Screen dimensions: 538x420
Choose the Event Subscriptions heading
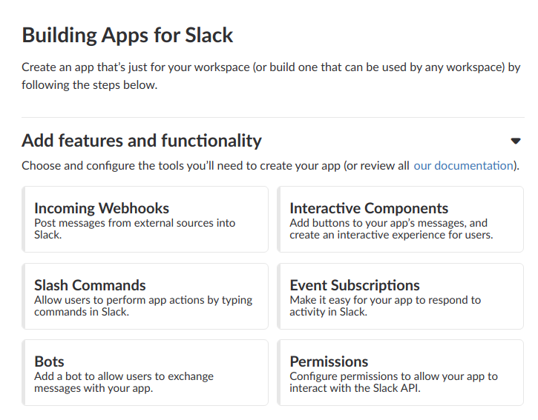[355, 285]
